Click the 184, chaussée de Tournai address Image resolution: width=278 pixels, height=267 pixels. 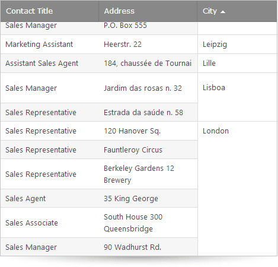point(148,63)
